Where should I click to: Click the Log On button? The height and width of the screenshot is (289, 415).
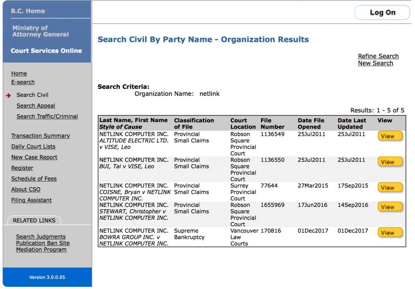(x=382, y=12)
